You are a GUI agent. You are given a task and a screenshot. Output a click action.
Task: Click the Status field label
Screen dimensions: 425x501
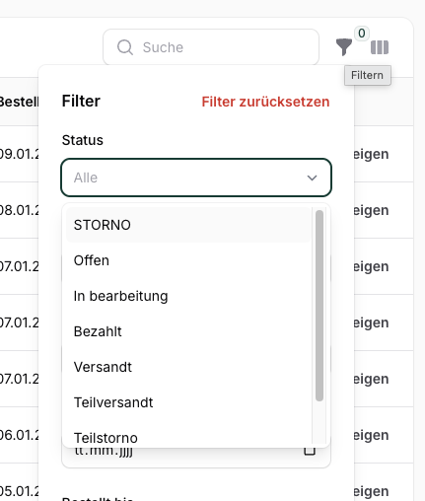[x=83, y=140]
